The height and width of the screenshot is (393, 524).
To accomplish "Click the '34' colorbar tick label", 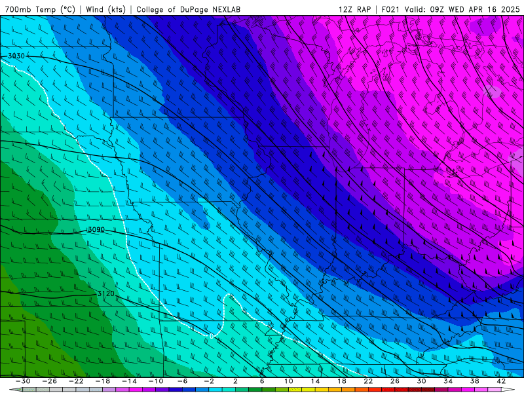I will (x=448, y=381).
